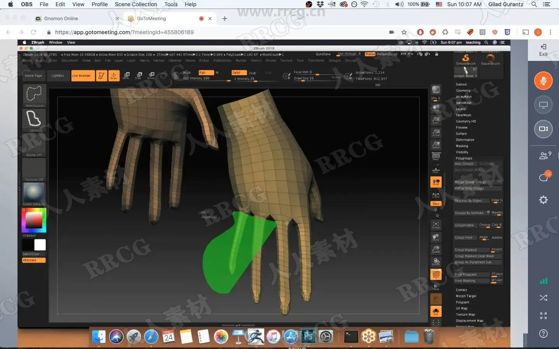The width and height of the screenshot is (559, 349).
Task: Activate the Draw mode button in ZBrush
Action: click(x=114, y=76)
